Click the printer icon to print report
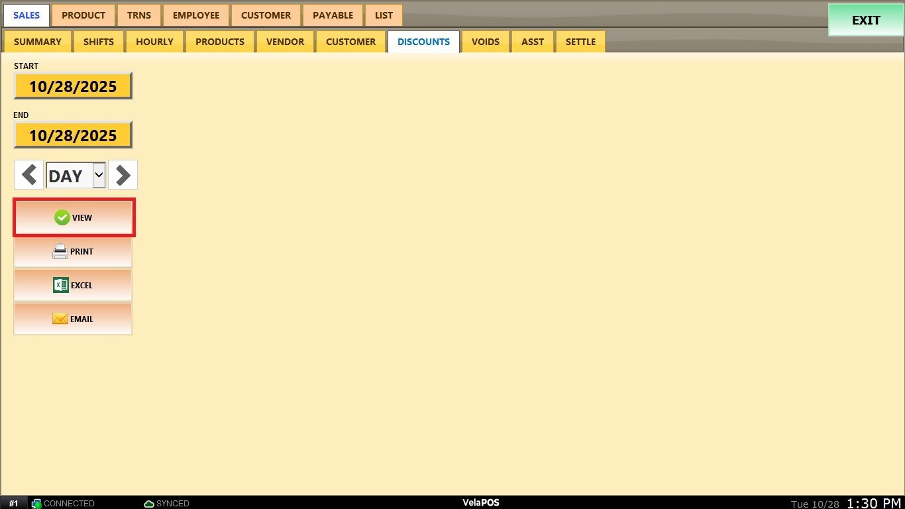 (x=60, y=252)
